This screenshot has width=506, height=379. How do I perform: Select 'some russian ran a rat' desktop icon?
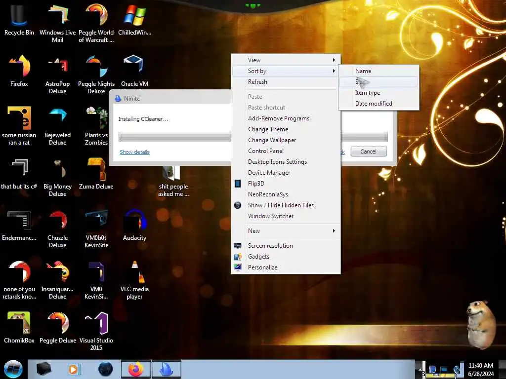click(19, 126)
